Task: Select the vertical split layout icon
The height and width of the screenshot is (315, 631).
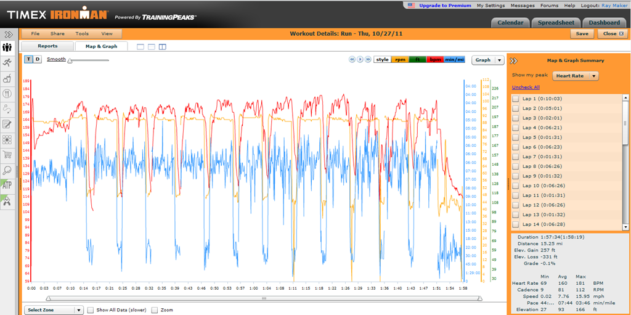Action: [x=162, y=47]
